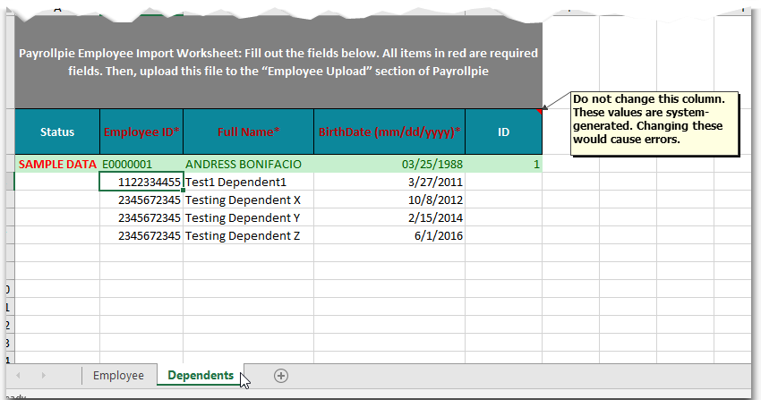Viewport: 761px width, 408px height.
Task: Select the Status column header cell
Action: point(57,132)
